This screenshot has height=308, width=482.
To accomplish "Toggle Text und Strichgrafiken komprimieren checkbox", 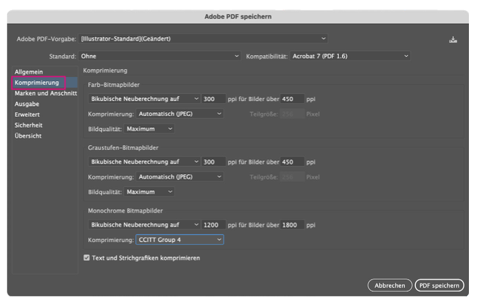I will point(87,258).
